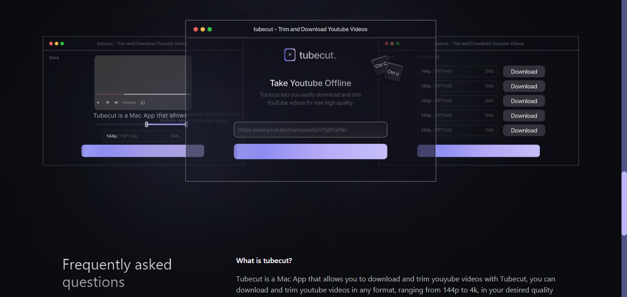Image resolution: width=627 pixels, height=297 pixels.
Task: Mute the video using the speaker icon
Action: (116, 103)
